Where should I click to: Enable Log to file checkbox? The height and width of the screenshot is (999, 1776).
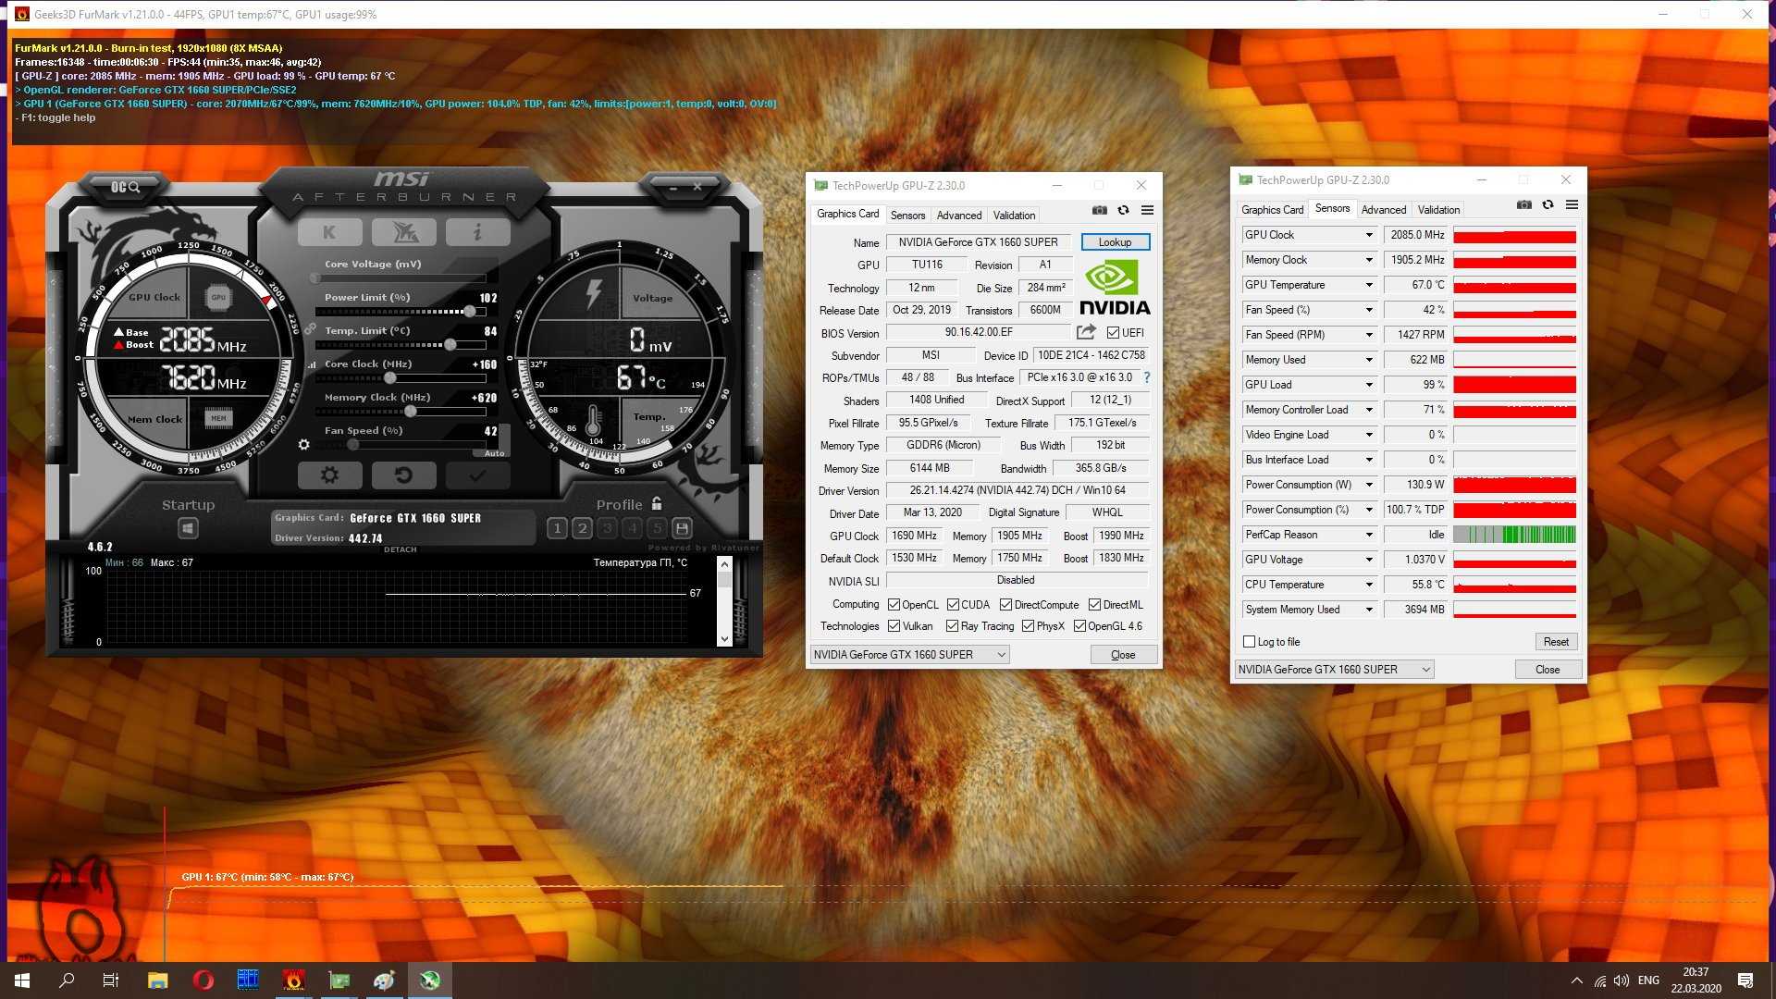click(1249, 642)
